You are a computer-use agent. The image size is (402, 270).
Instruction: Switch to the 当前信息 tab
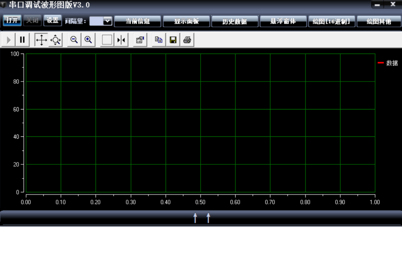[x=138, y=21]
